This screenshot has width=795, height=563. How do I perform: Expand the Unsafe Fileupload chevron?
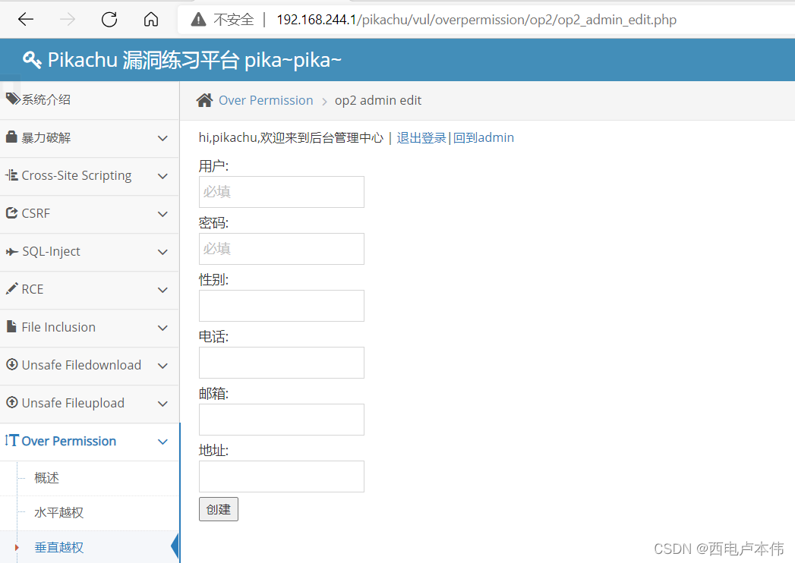(162, 404)
